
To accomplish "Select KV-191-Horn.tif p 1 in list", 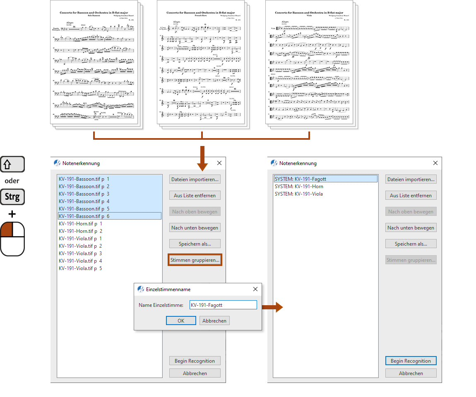I will click(80, 224).
